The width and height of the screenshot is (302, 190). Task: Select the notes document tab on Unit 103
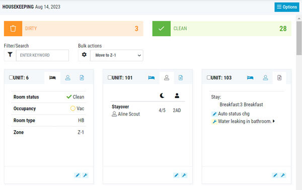pos(279,78)
